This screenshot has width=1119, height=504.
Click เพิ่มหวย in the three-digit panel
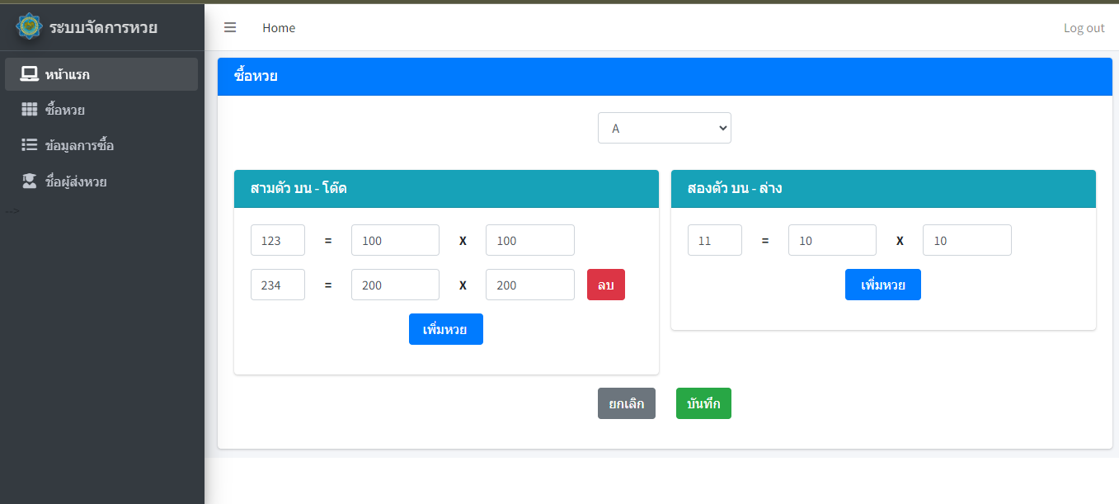click(445, 329)
